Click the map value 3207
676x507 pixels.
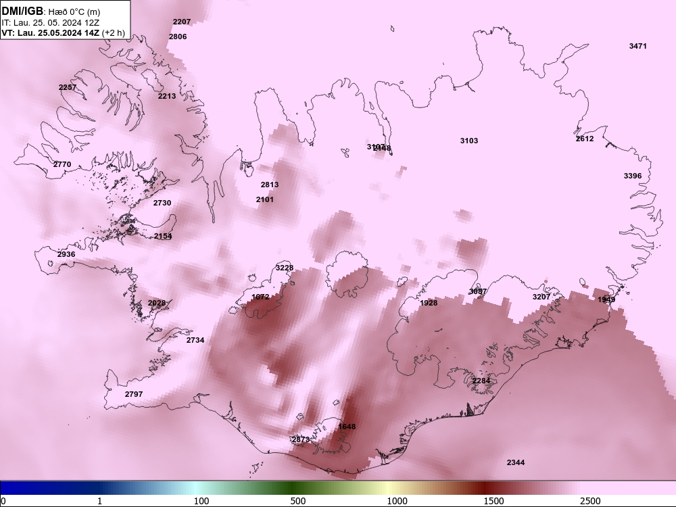[x=541, y=297]
